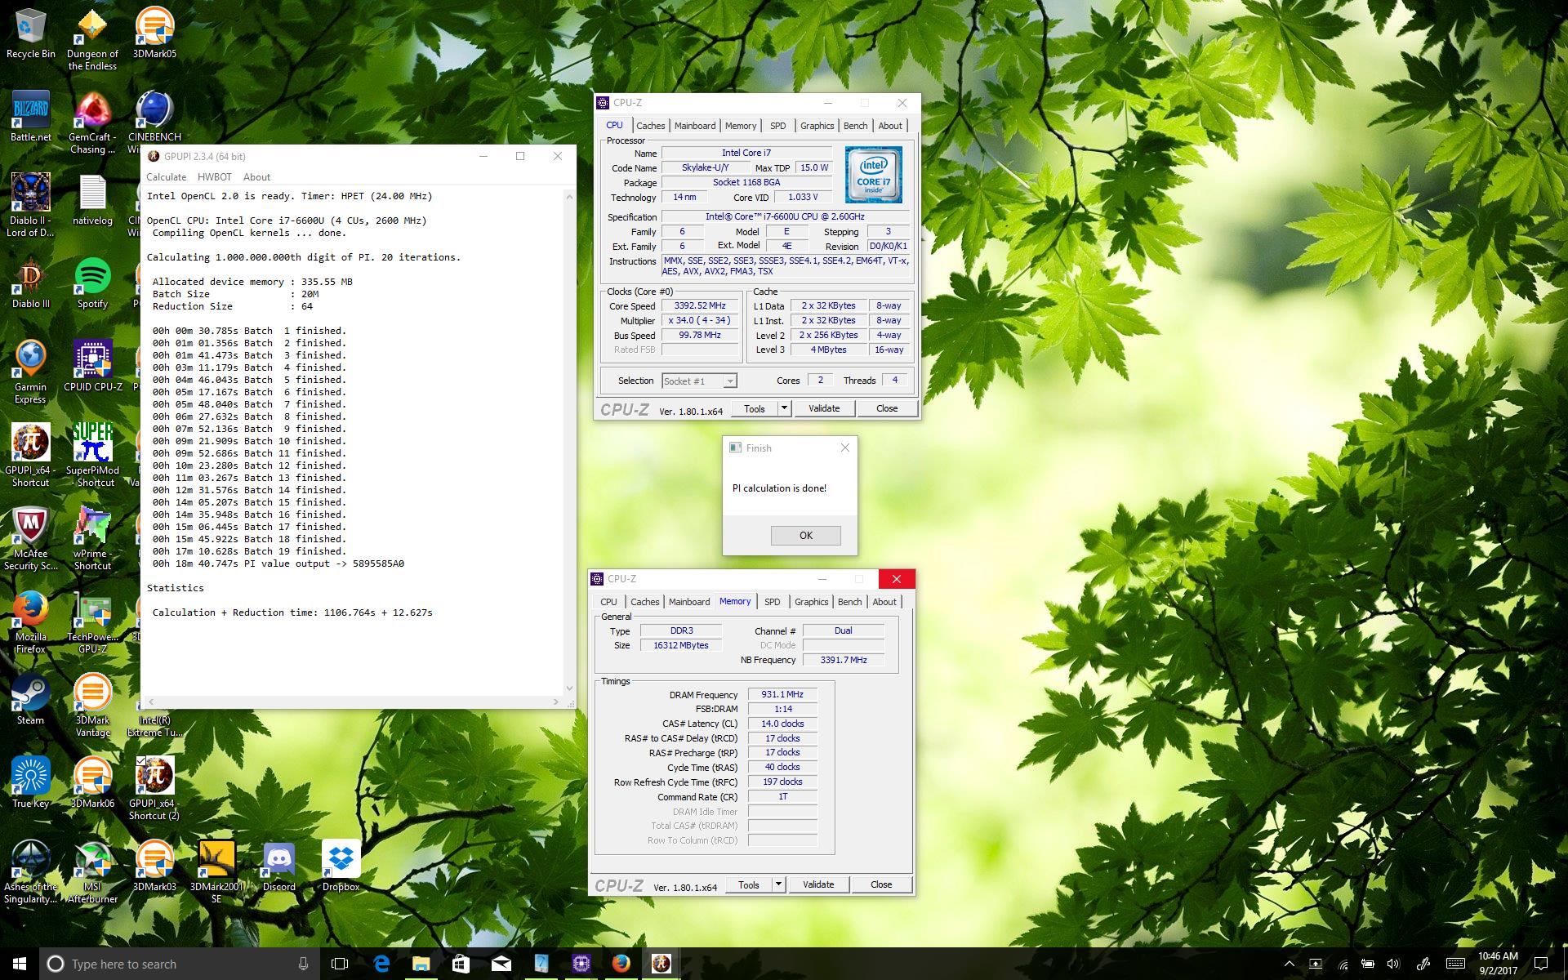Open the True Key desktop shortcut
The width and height of the screenshot is (1568, 980).
[x=31, y=783]
